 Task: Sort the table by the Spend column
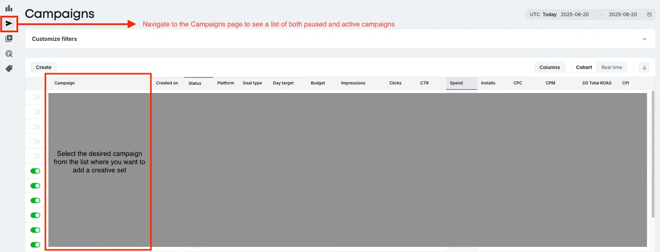[456, 83]
